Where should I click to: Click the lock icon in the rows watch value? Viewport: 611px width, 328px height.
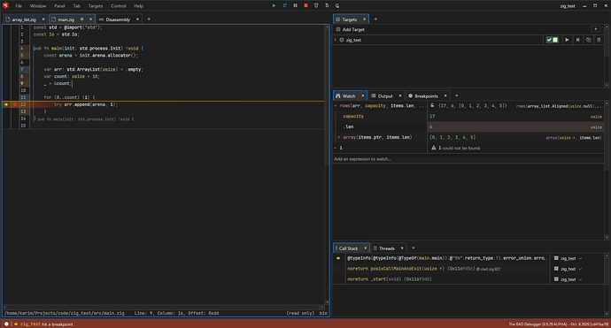coord(432,105)
